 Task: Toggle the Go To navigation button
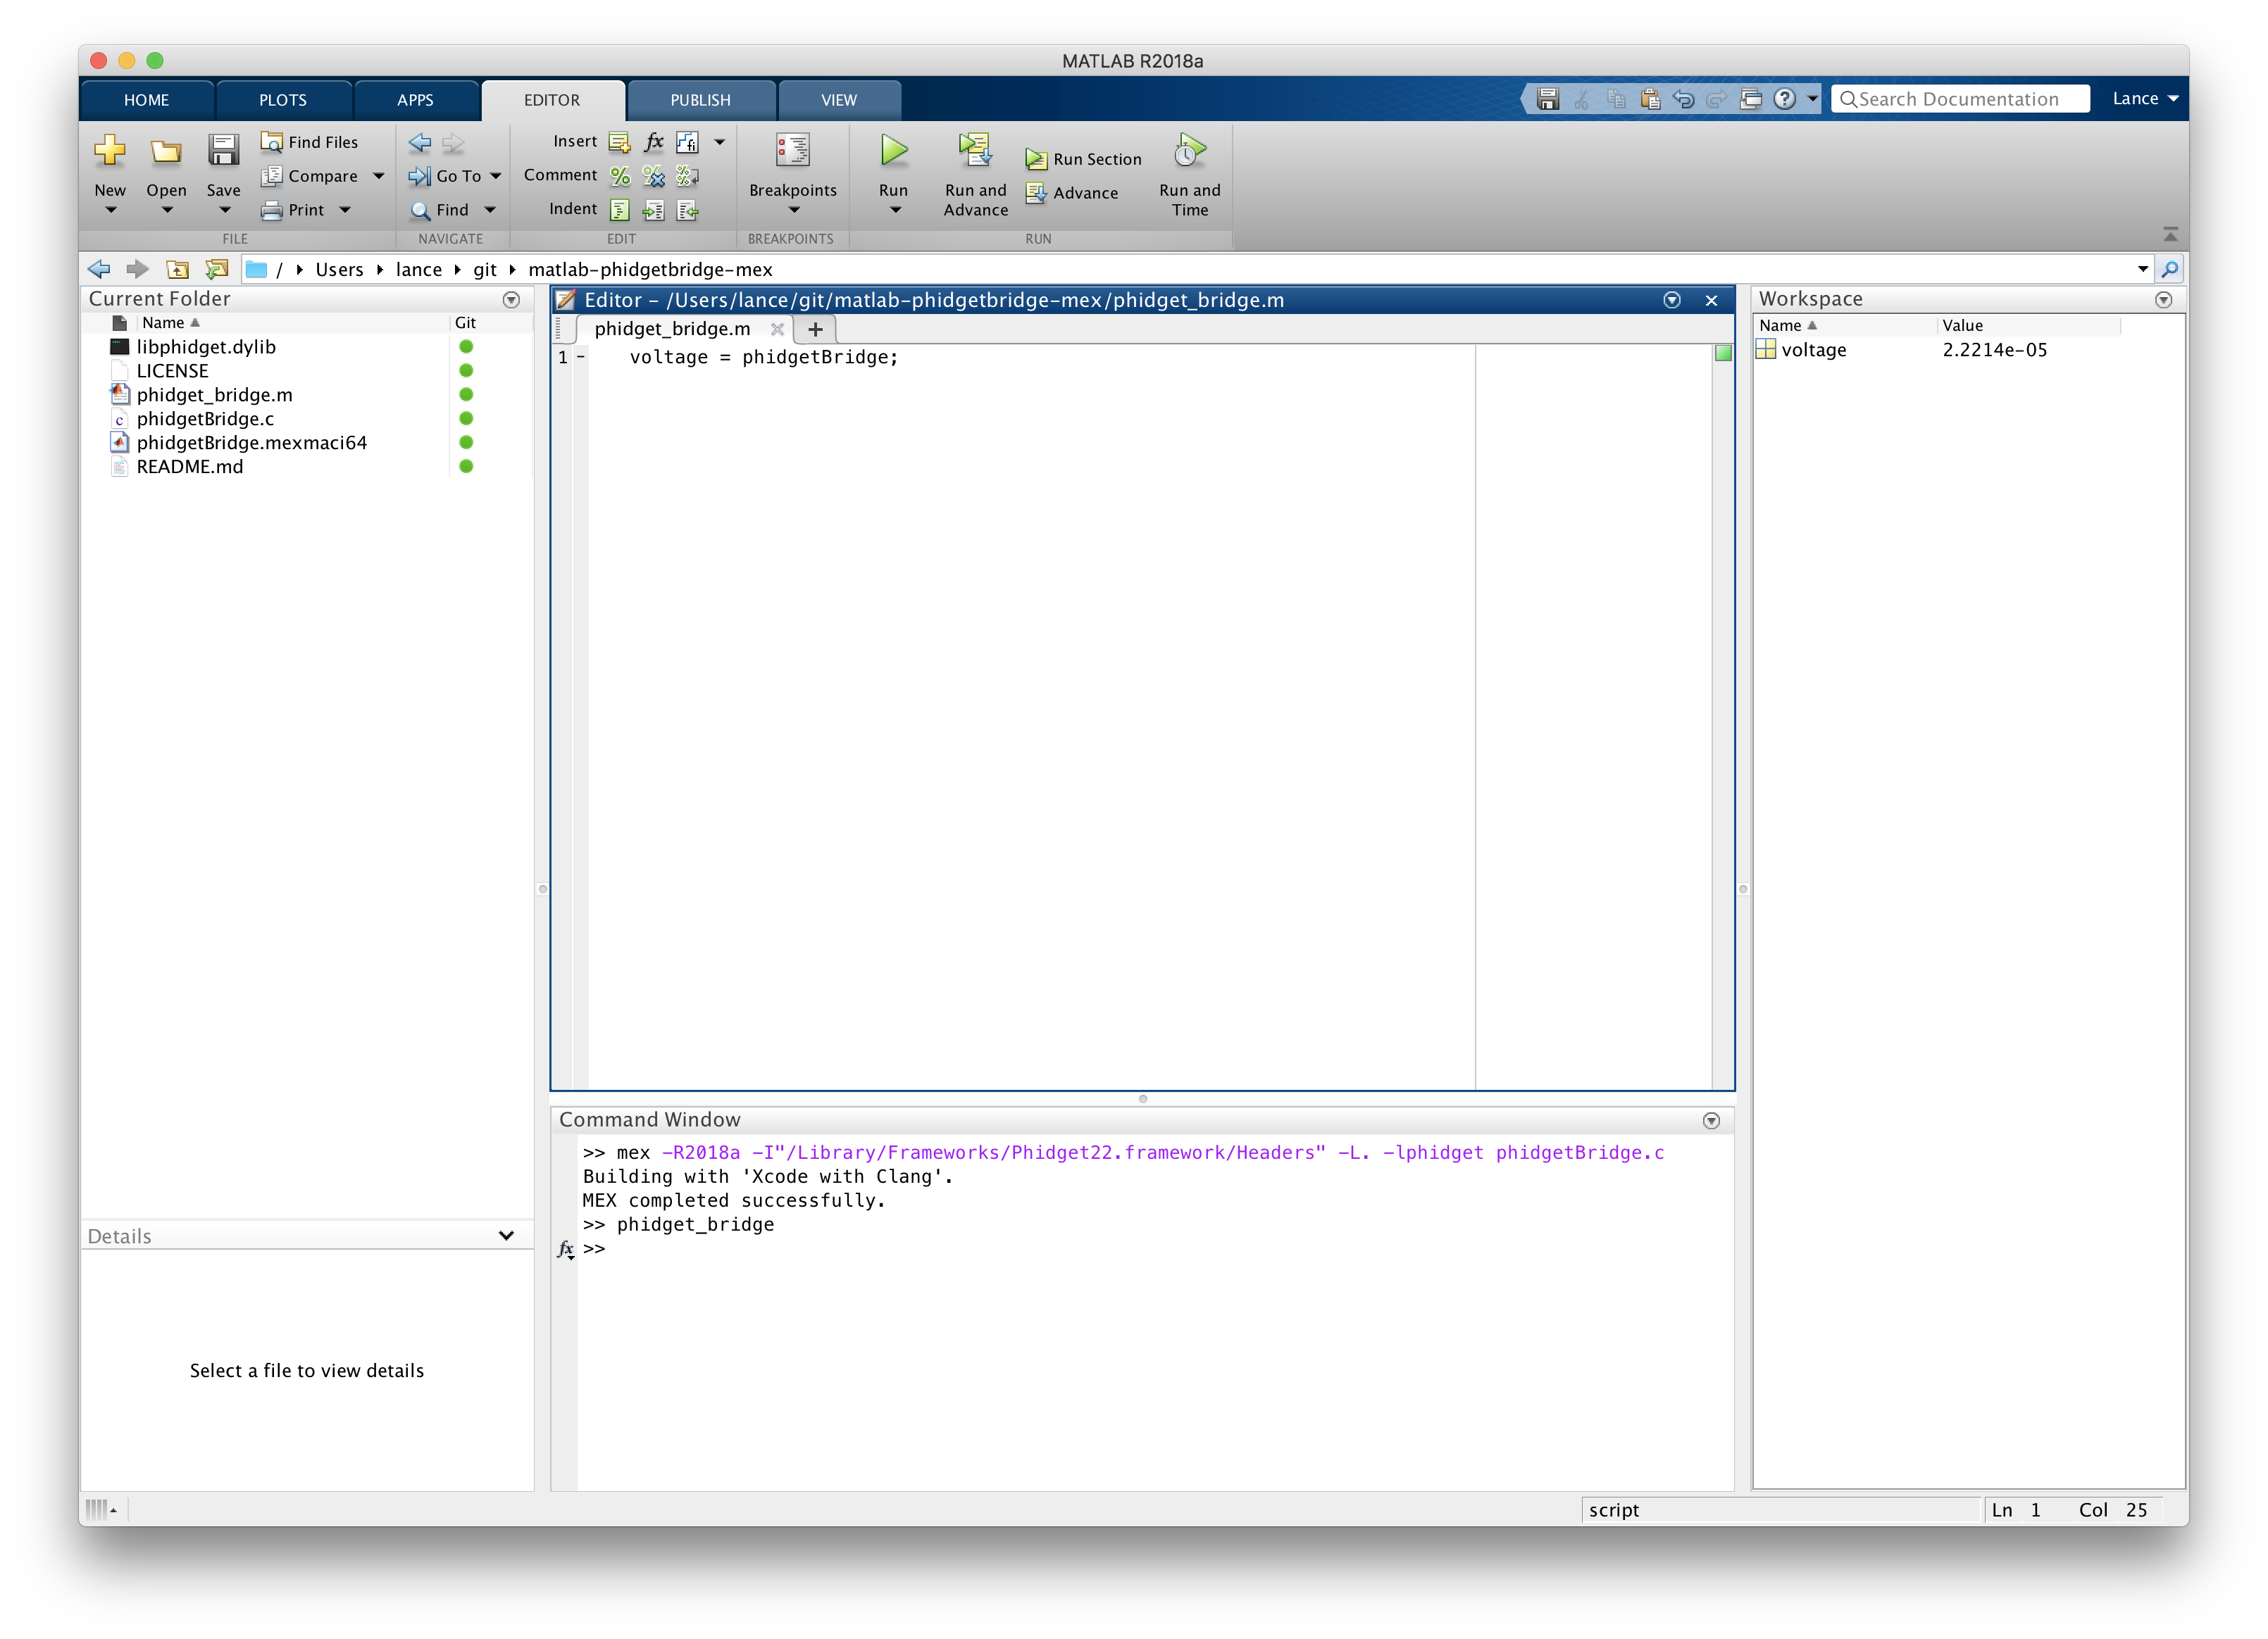click(x=454, y=175)
